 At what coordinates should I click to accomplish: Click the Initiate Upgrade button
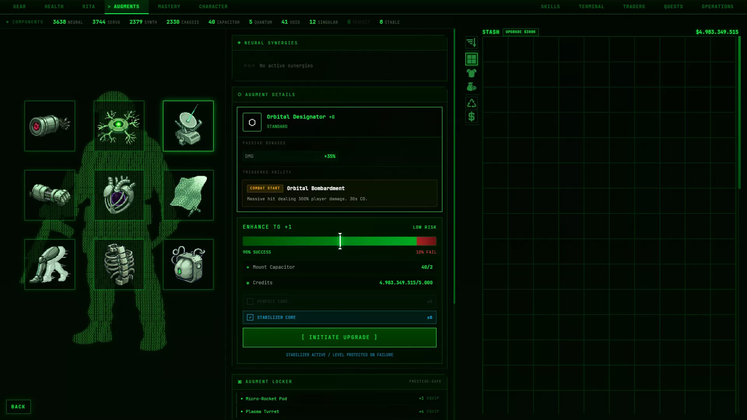coord(340,338)
